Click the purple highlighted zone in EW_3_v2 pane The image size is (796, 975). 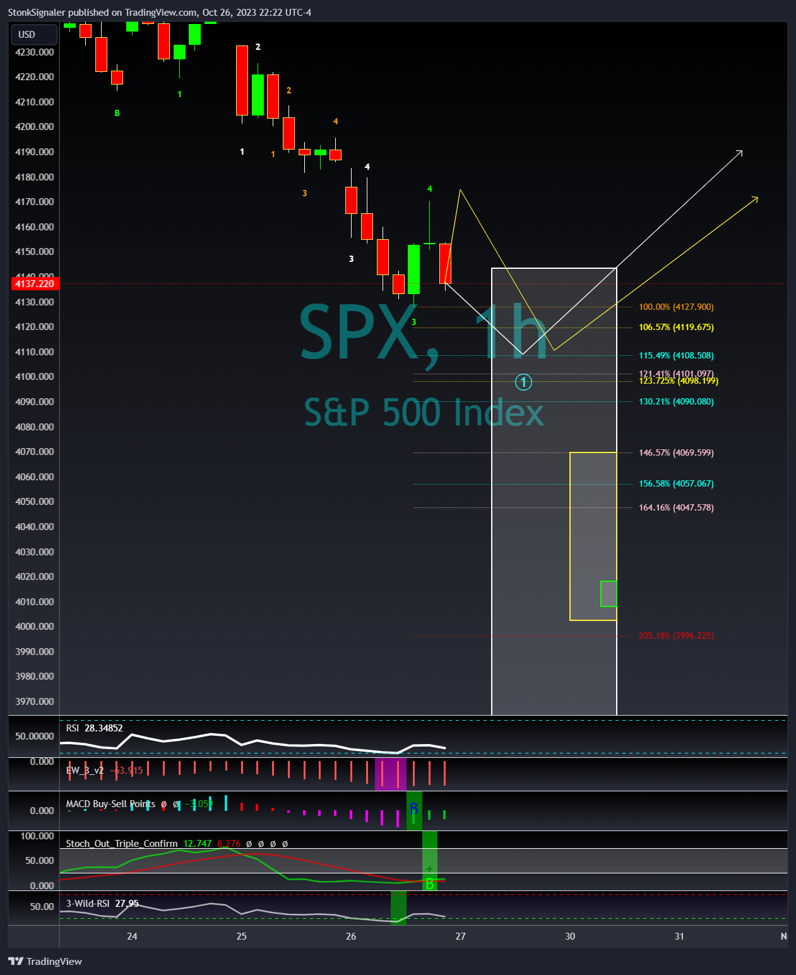click(x=391, y=774)
